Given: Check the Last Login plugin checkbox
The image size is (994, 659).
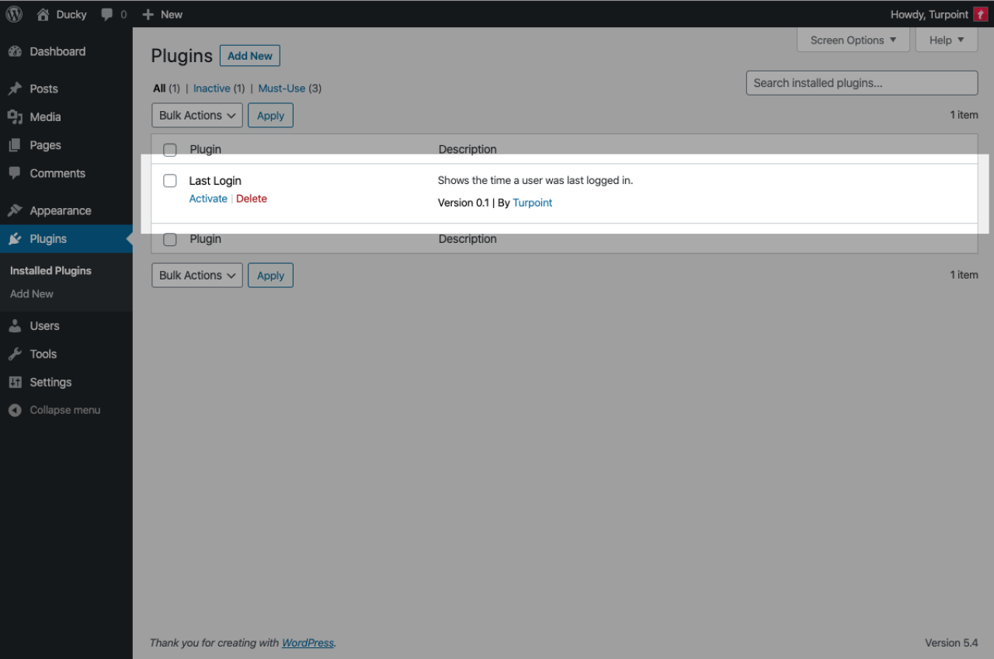Looking at the screenshot, I should point(170,181).
